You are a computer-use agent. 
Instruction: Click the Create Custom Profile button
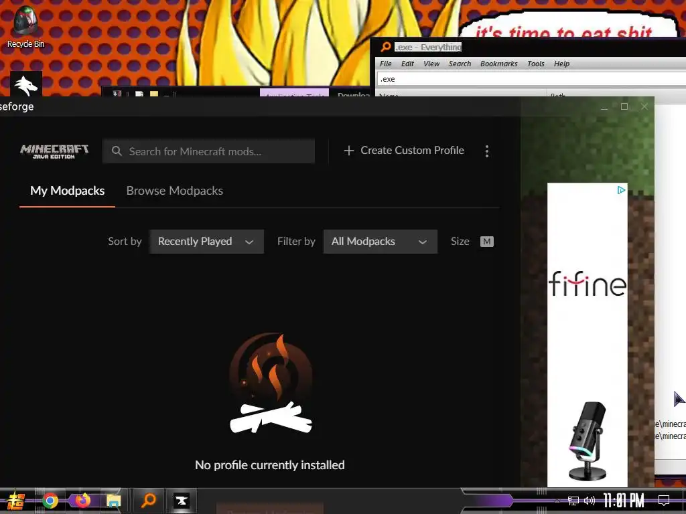point(404,151)
